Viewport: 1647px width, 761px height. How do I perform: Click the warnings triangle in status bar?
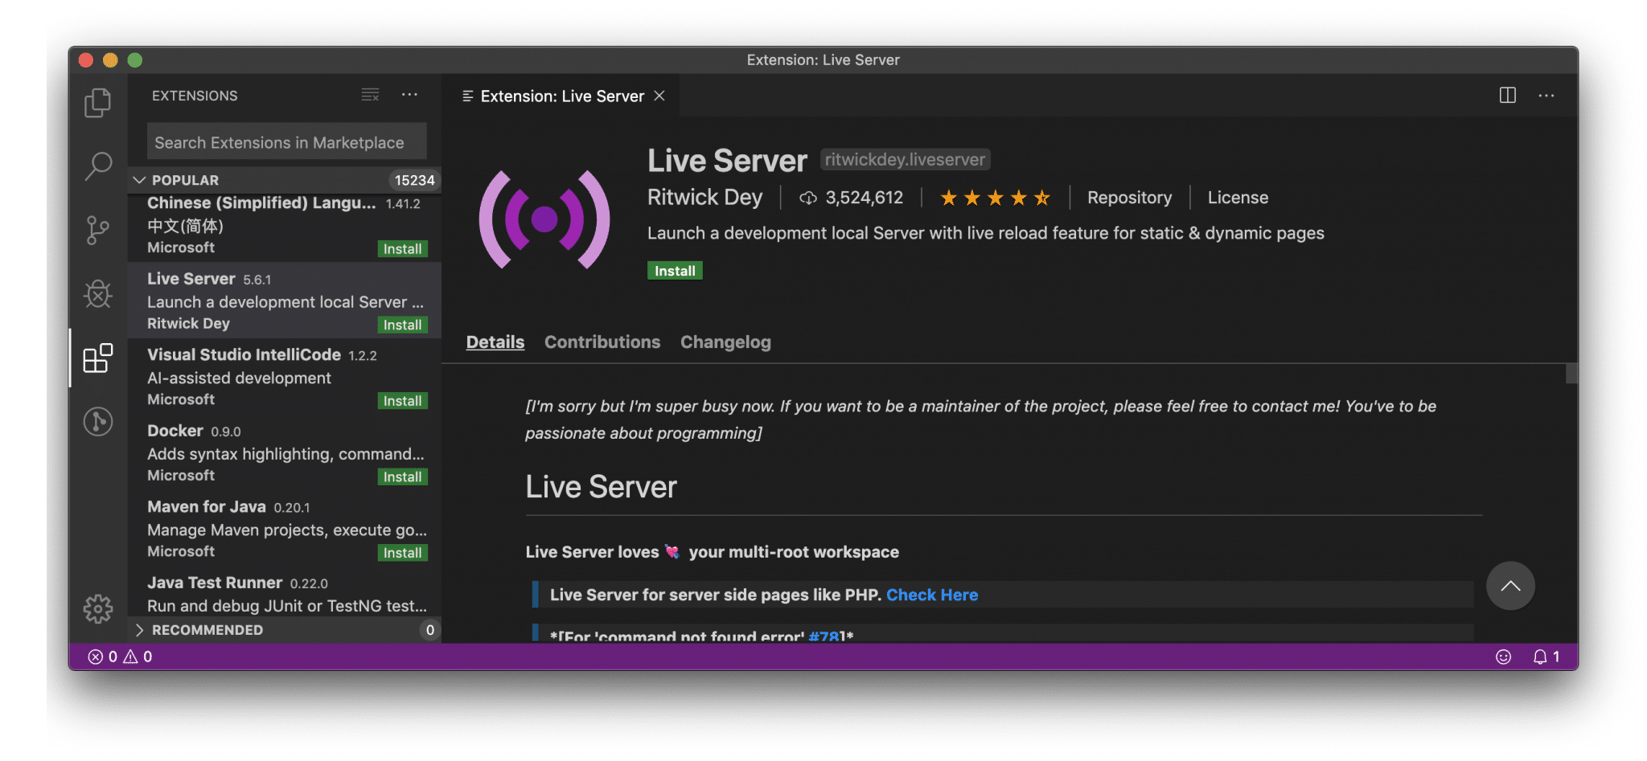130,657
